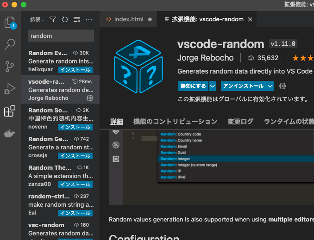Select the vsc-random extension entry
314x240 pixels.
tap(60, 229)
